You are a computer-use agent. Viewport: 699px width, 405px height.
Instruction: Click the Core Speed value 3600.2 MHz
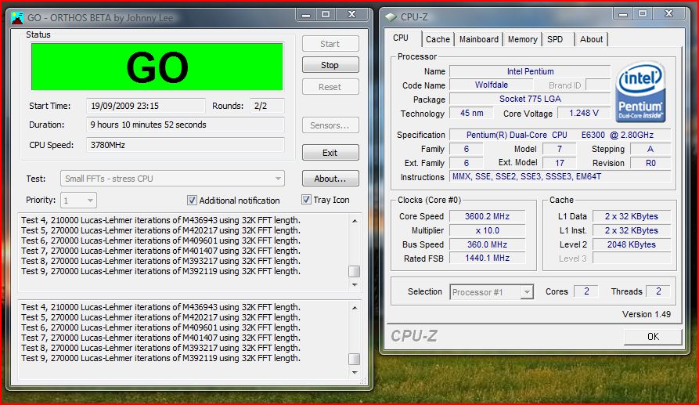point(487,216)
